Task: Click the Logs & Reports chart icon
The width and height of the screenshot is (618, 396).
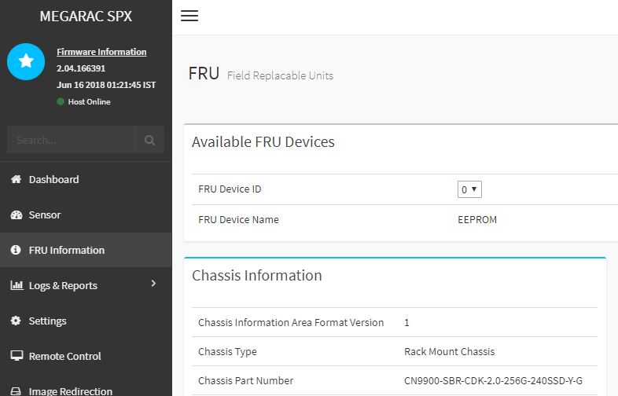Action: point(16,285)
